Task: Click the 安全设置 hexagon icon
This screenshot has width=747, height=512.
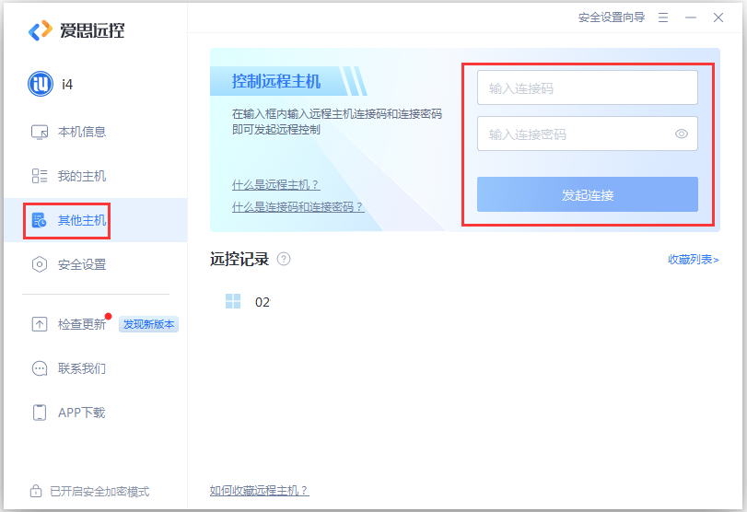Action: pos(40,264)
